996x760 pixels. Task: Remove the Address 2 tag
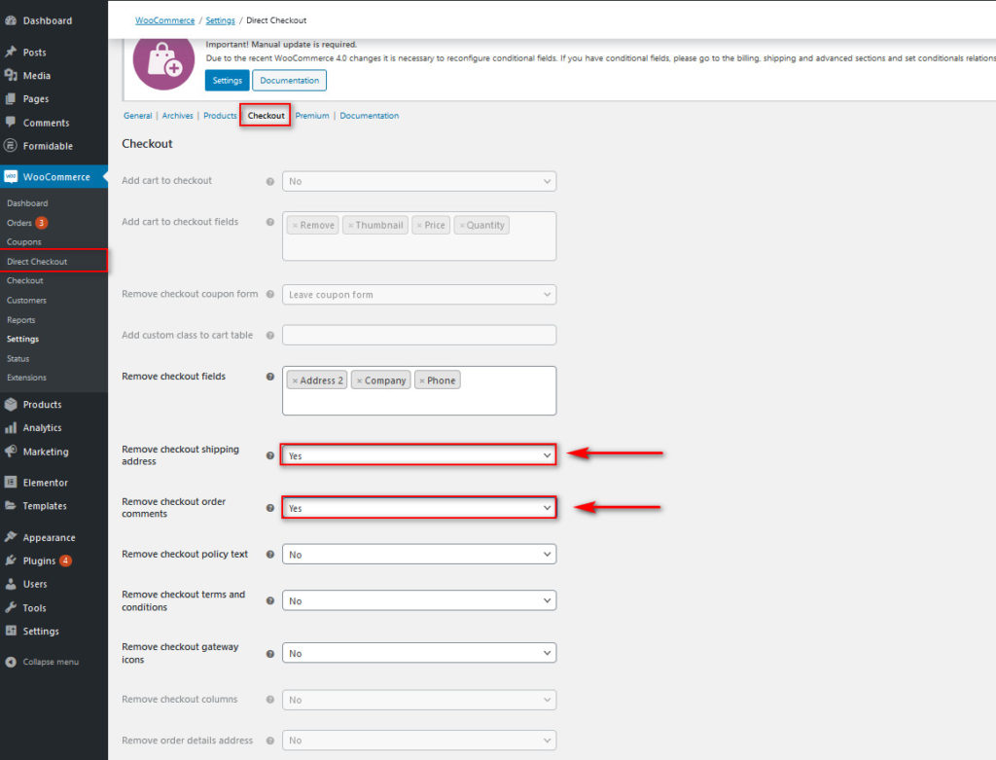click(295, 380)
